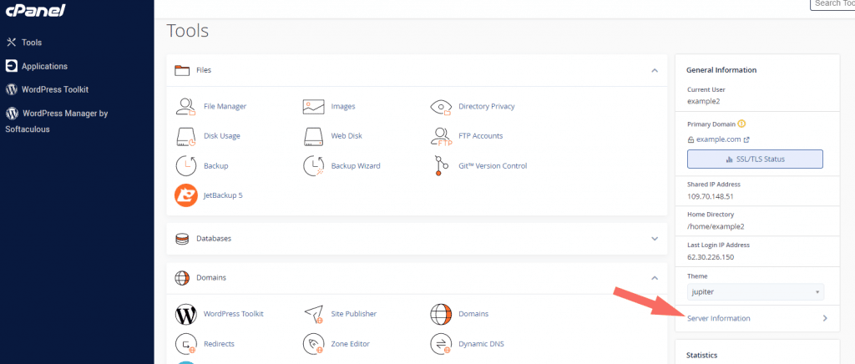Collapse the Files section chevron
Screen dimensions: 855x364
655,70
